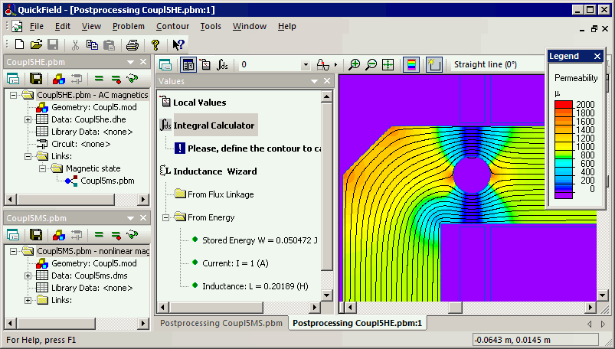Click the yellow Help question mark icon
The image size is (615, 349).
(155, 44)
